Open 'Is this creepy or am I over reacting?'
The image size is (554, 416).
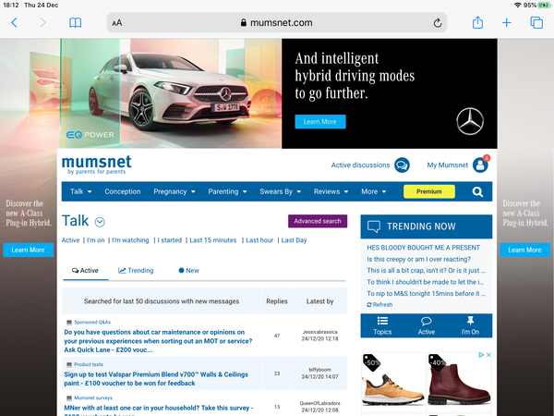[418, 259]
